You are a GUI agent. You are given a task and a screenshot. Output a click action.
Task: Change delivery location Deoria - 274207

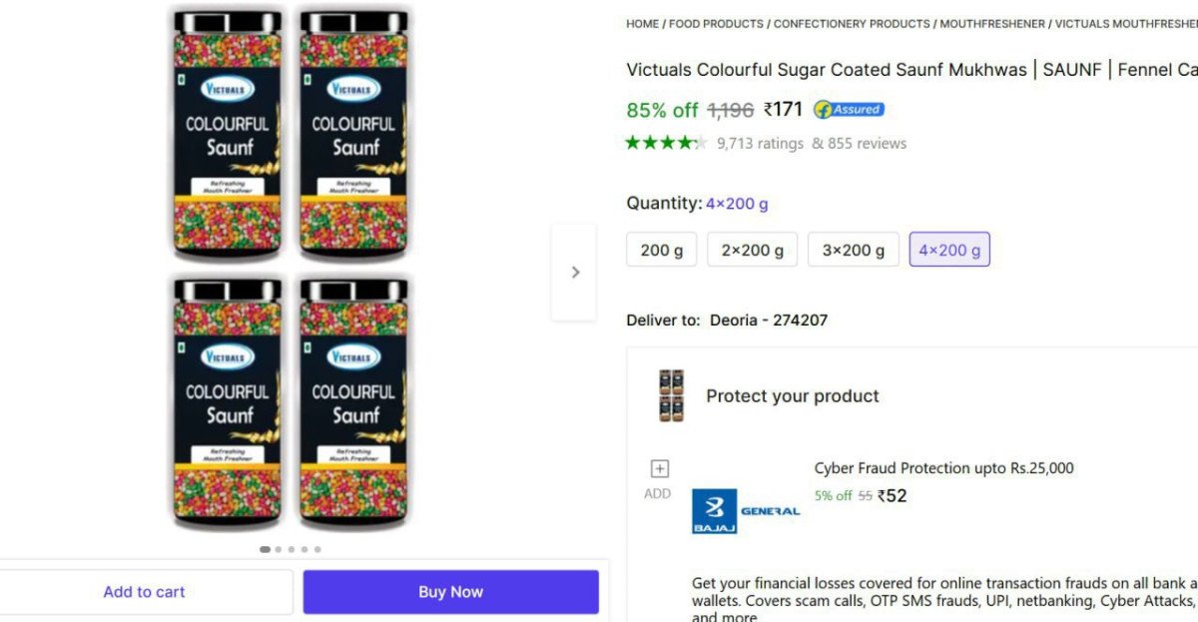pyautogui.click(x=768, y=320)
